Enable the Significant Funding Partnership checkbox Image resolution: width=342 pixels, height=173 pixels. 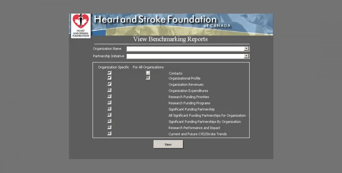pyautogui.click(x=109, y=109)
